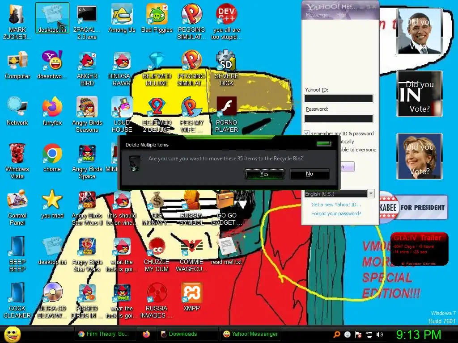This screenshot has height=343, width=458.
Task: Open the read me!.txt file
Action: click(x=227, y=251)
